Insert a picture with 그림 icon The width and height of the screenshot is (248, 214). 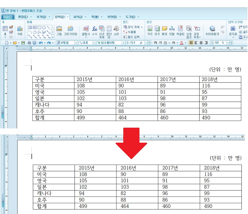pos(59,31)
